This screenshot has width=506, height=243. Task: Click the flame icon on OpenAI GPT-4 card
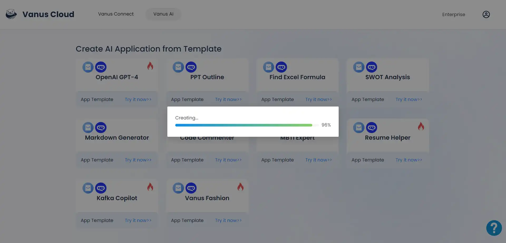coord(150,66)
